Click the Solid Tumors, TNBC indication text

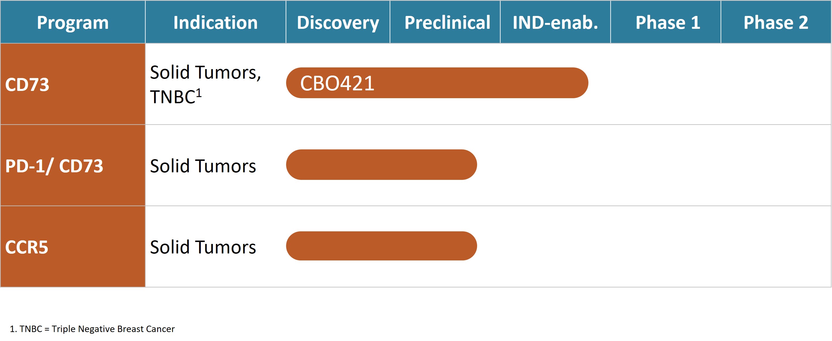pyautogui.click(x=205, y=84)
